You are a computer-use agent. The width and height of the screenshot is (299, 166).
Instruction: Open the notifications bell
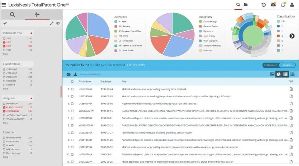(x=283, y=5)
